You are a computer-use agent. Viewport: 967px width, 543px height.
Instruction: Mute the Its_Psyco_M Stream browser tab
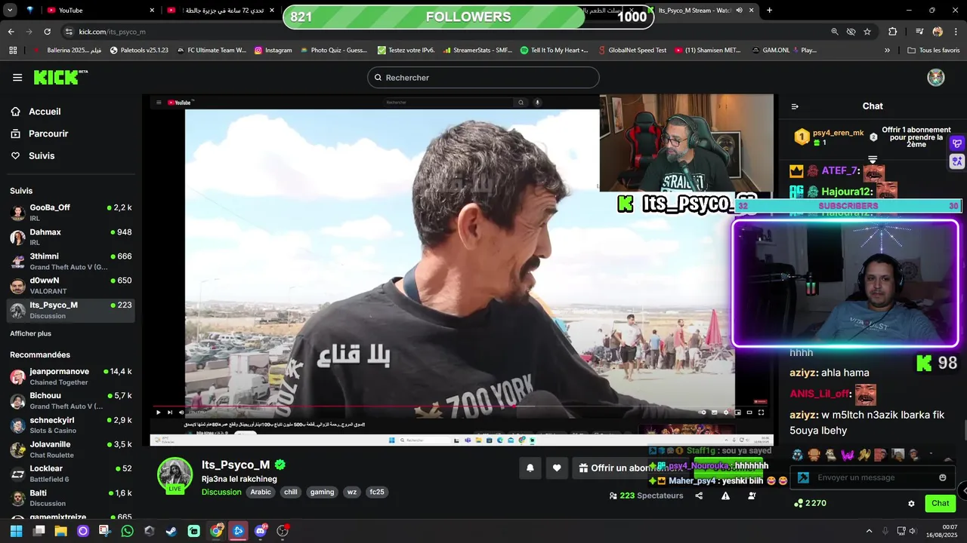(739, 10)
